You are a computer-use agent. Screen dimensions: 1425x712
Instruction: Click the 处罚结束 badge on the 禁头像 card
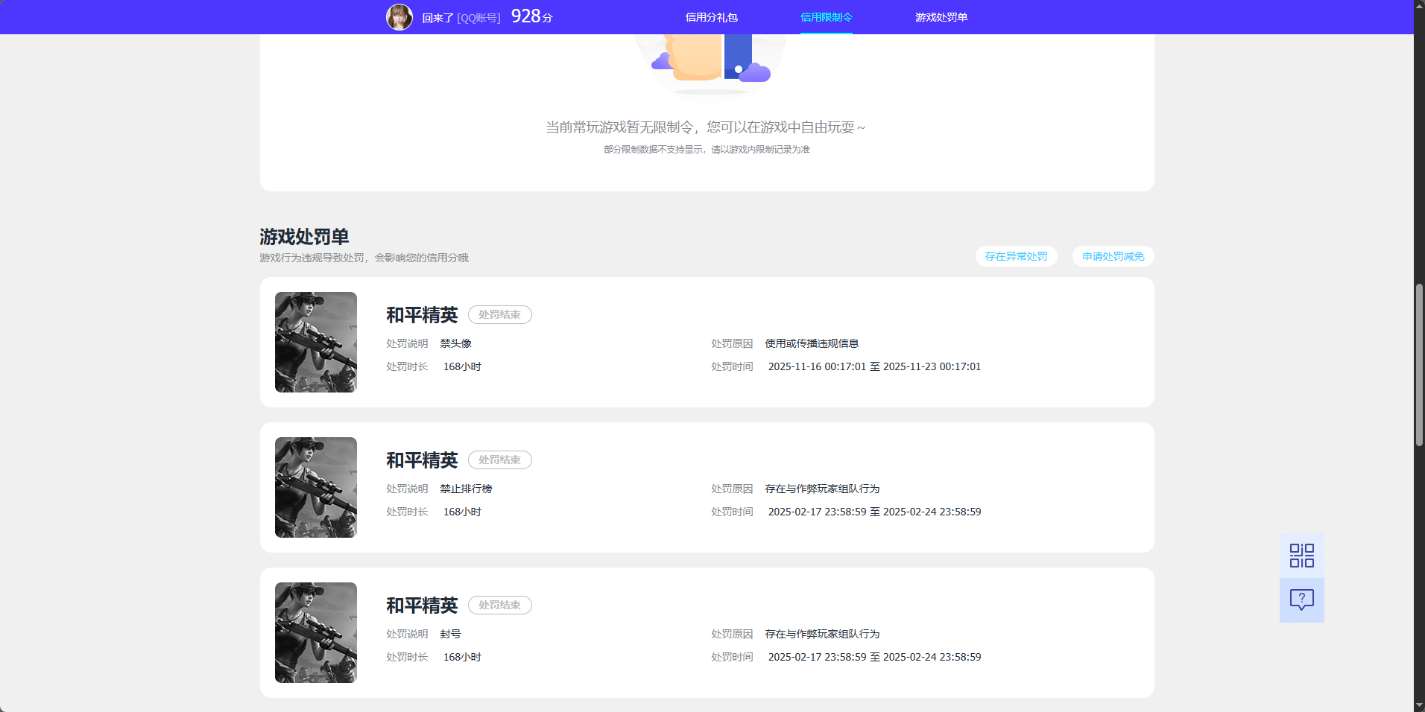pyautogui.click(x=499, y=314)
